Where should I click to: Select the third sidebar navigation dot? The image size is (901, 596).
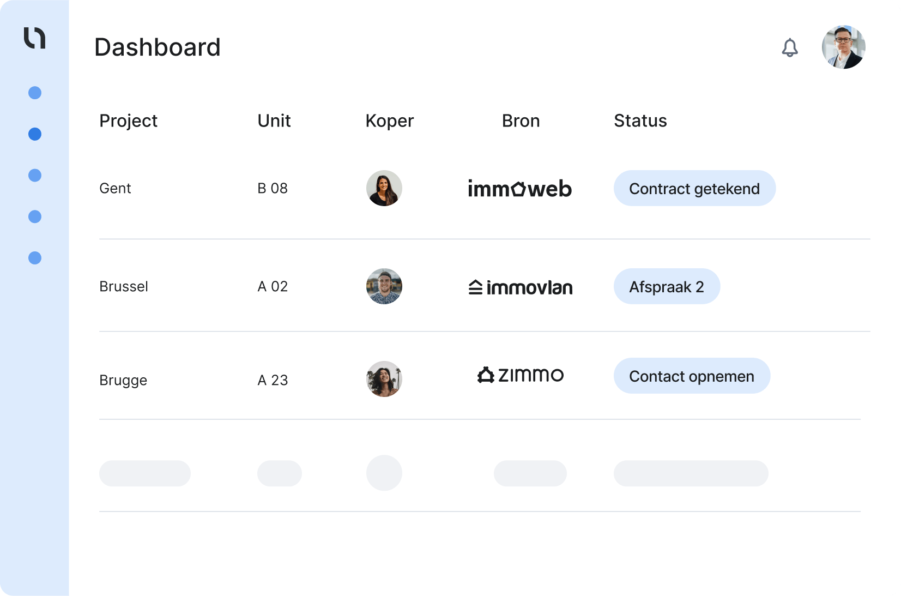pos(35,176)
